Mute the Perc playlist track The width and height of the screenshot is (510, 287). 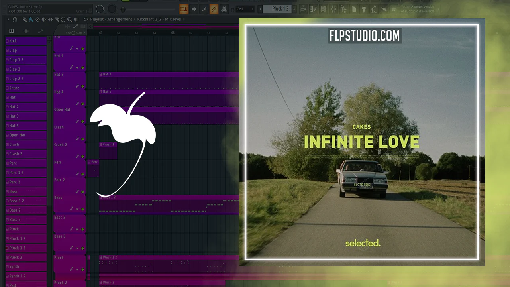[x=83, y=174]
